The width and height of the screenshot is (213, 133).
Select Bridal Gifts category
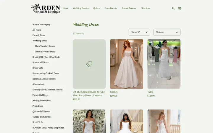[38, 68]
